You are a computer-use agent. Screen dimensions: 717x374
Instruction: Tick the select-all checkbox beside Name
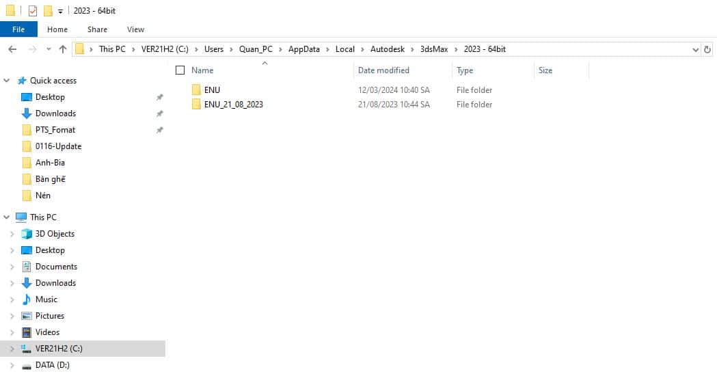click(180, 70)
